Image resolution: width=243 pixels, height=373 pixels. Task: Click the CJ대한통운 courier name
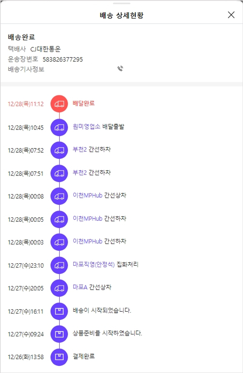click(x=45, y=49)
